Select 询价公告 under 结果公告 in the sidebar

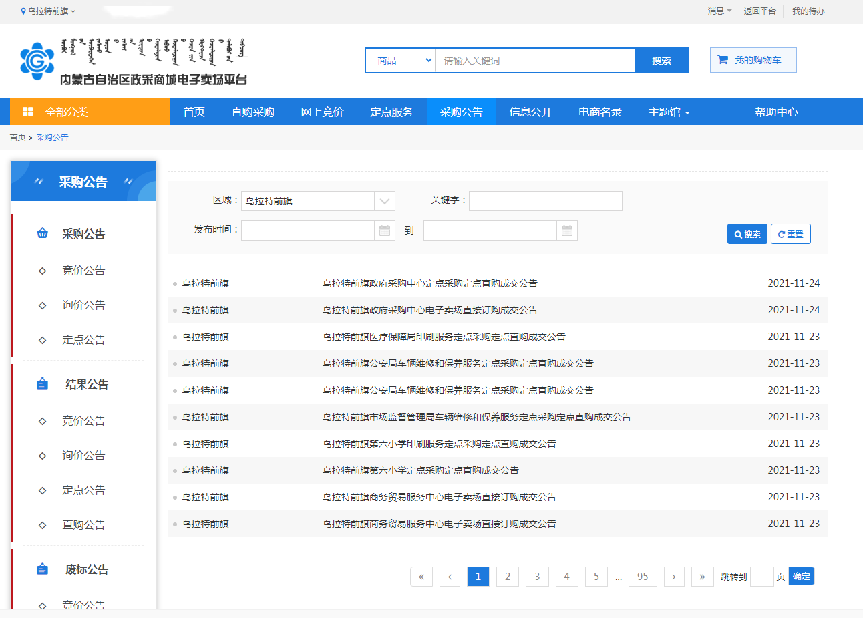pyautogui.click(x=83, y=456)
